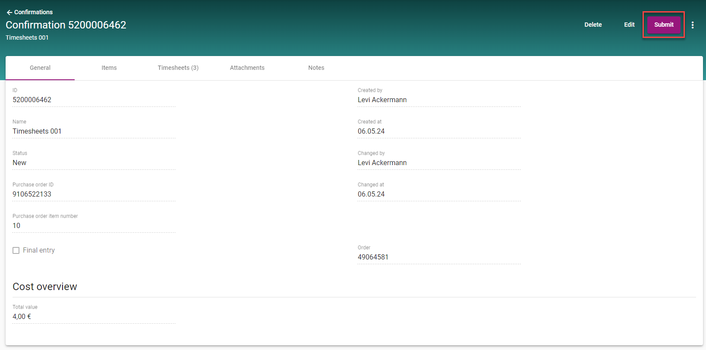Select the Attachments tab
Image resolution: width=706 pixels, height=350 pixels.
[x=247, y=68]
